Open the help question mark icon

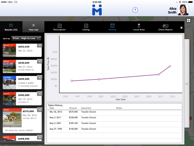click(x=135, y=10)
